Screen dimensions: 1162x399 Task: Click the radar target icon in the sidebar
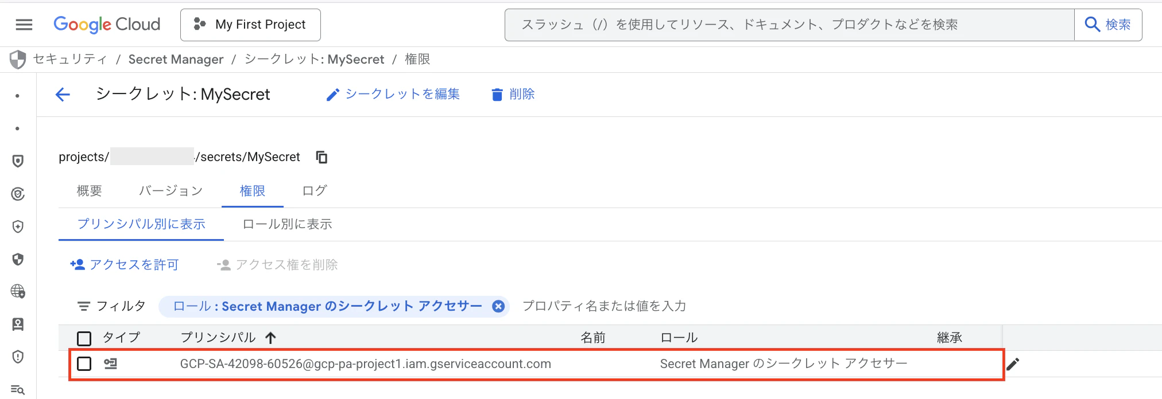[x=18, y=194]
